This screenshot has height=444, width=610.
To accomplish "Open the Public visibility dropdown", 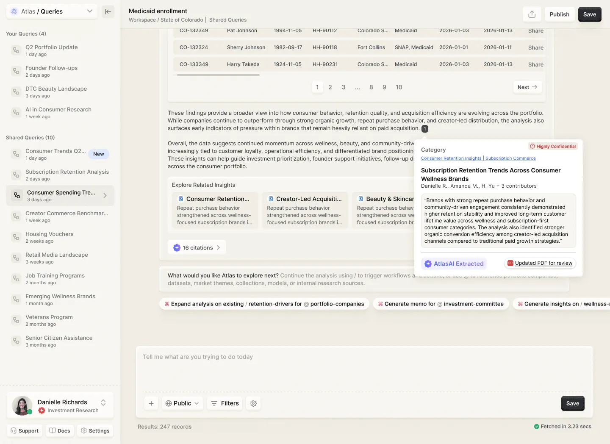I will coord(182,403).
